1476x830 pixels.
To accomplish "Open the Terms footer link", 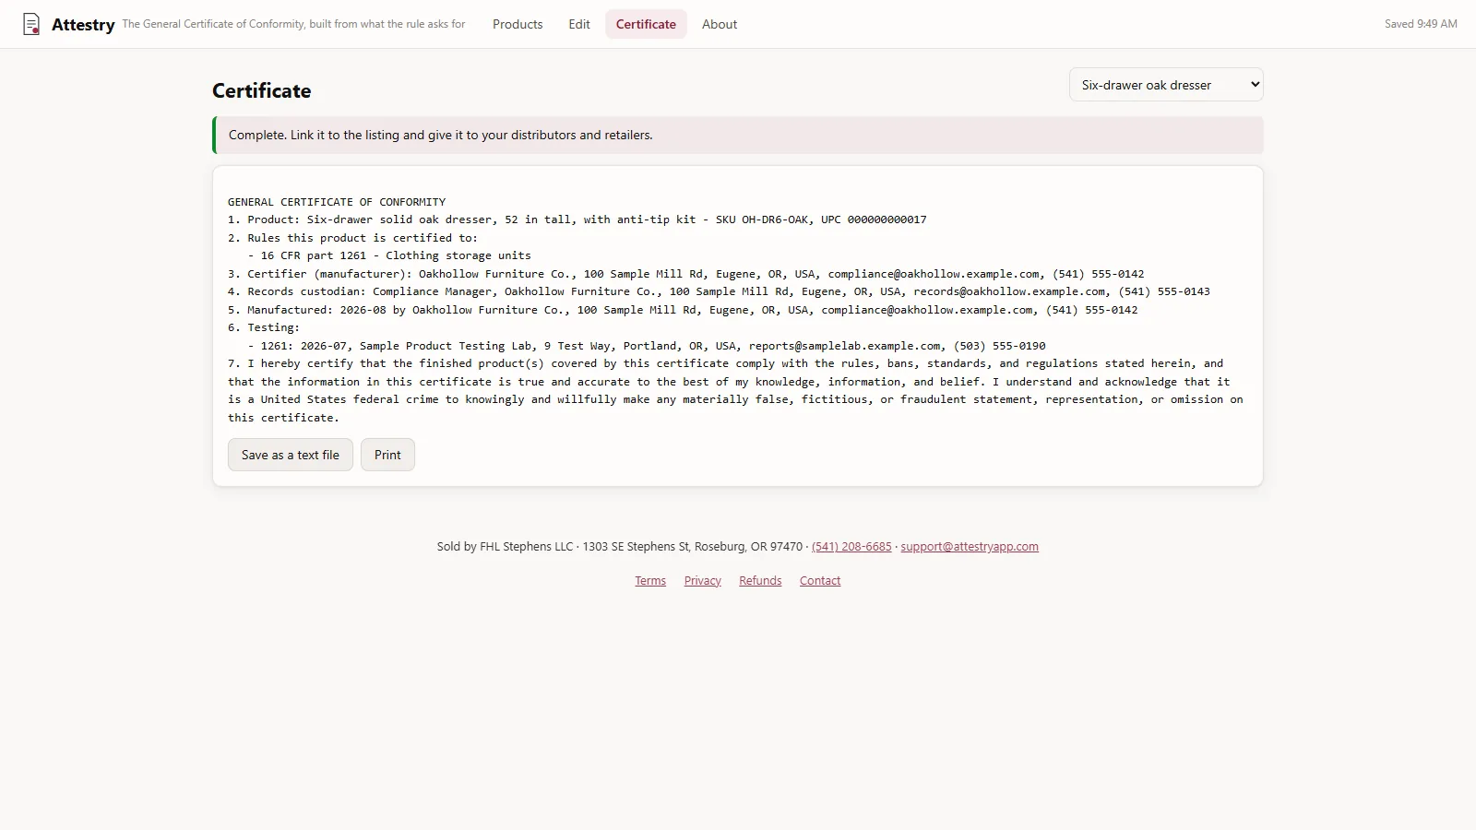I will coord(650,581).
